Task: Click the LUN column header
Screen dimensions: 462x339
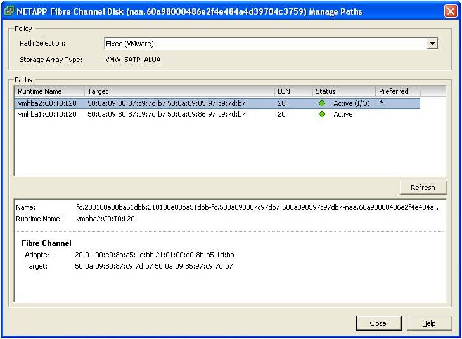Action: [x=293, y=92]
